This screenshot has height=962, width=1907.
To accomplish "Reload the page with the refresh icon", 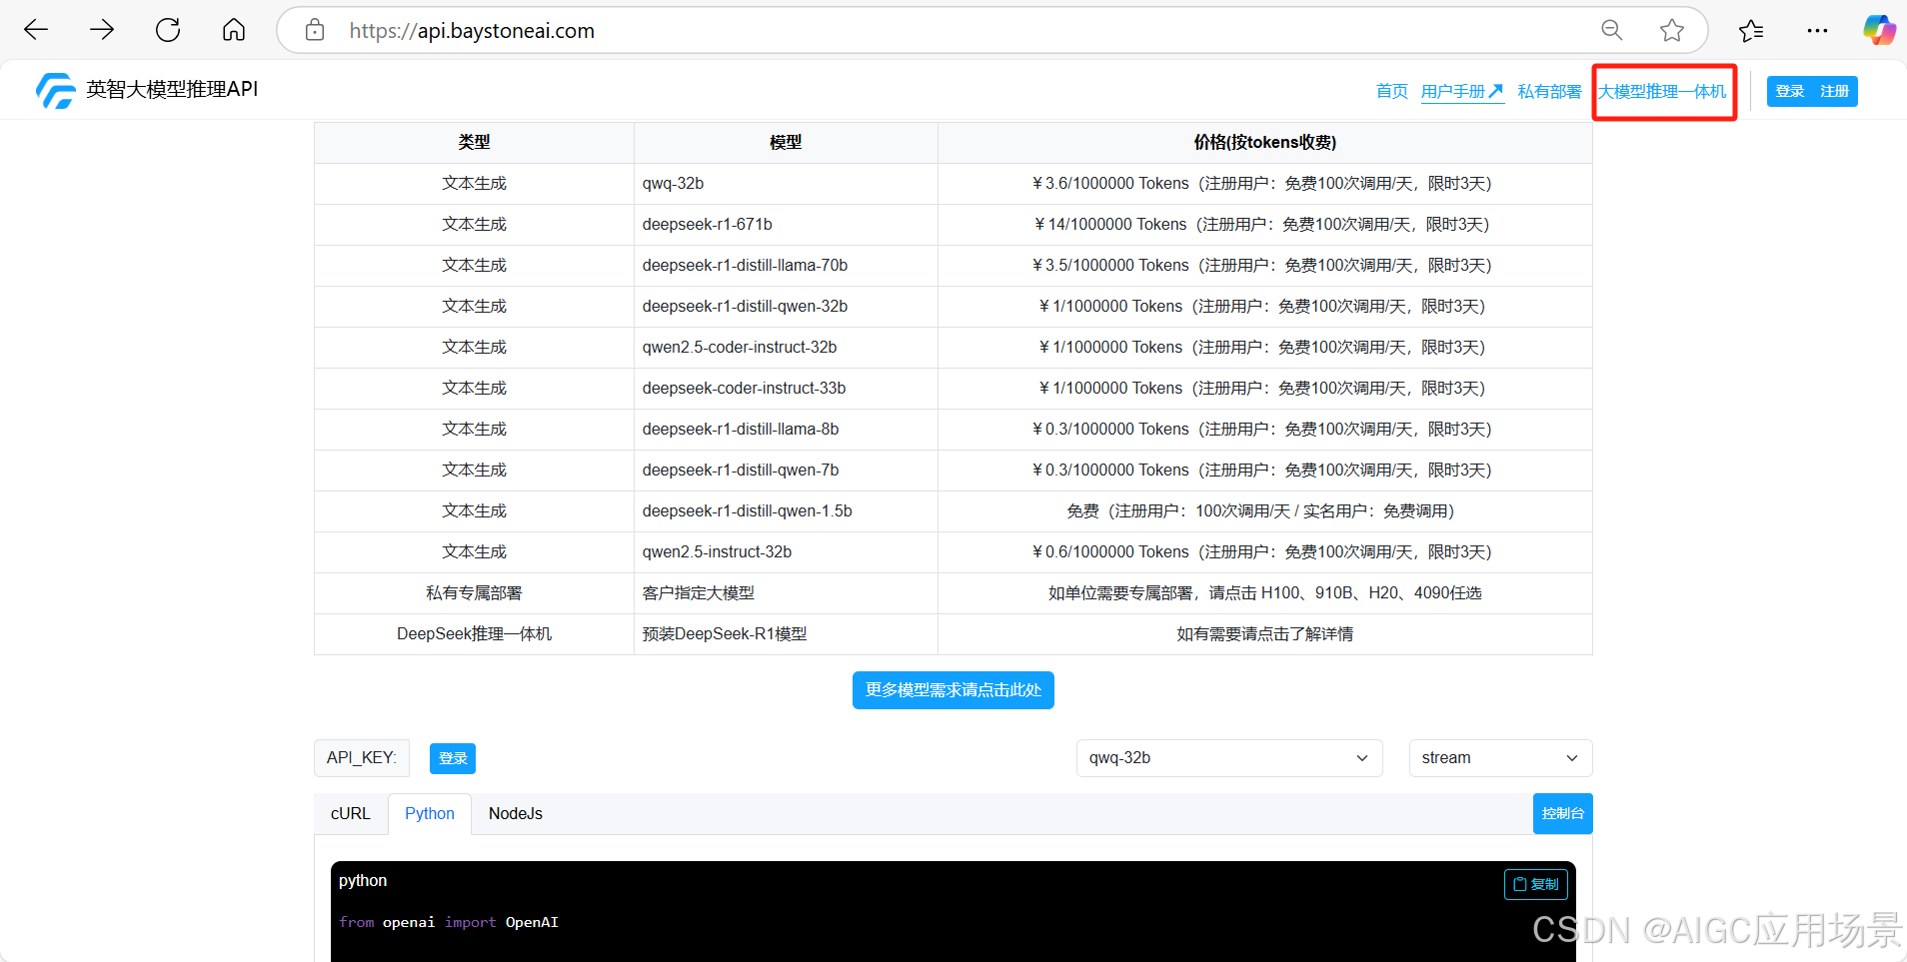I will 168,30.
